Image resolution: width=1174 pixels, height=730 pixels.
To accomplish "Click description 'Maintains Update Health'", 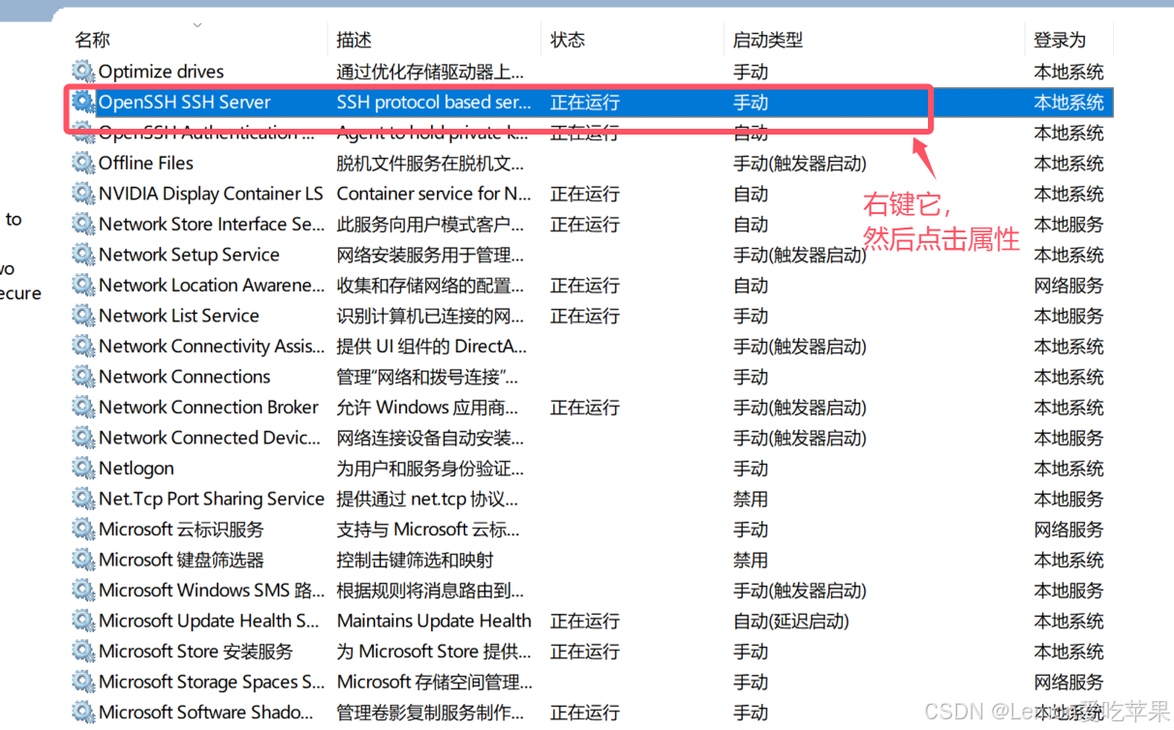I will 434,621.
